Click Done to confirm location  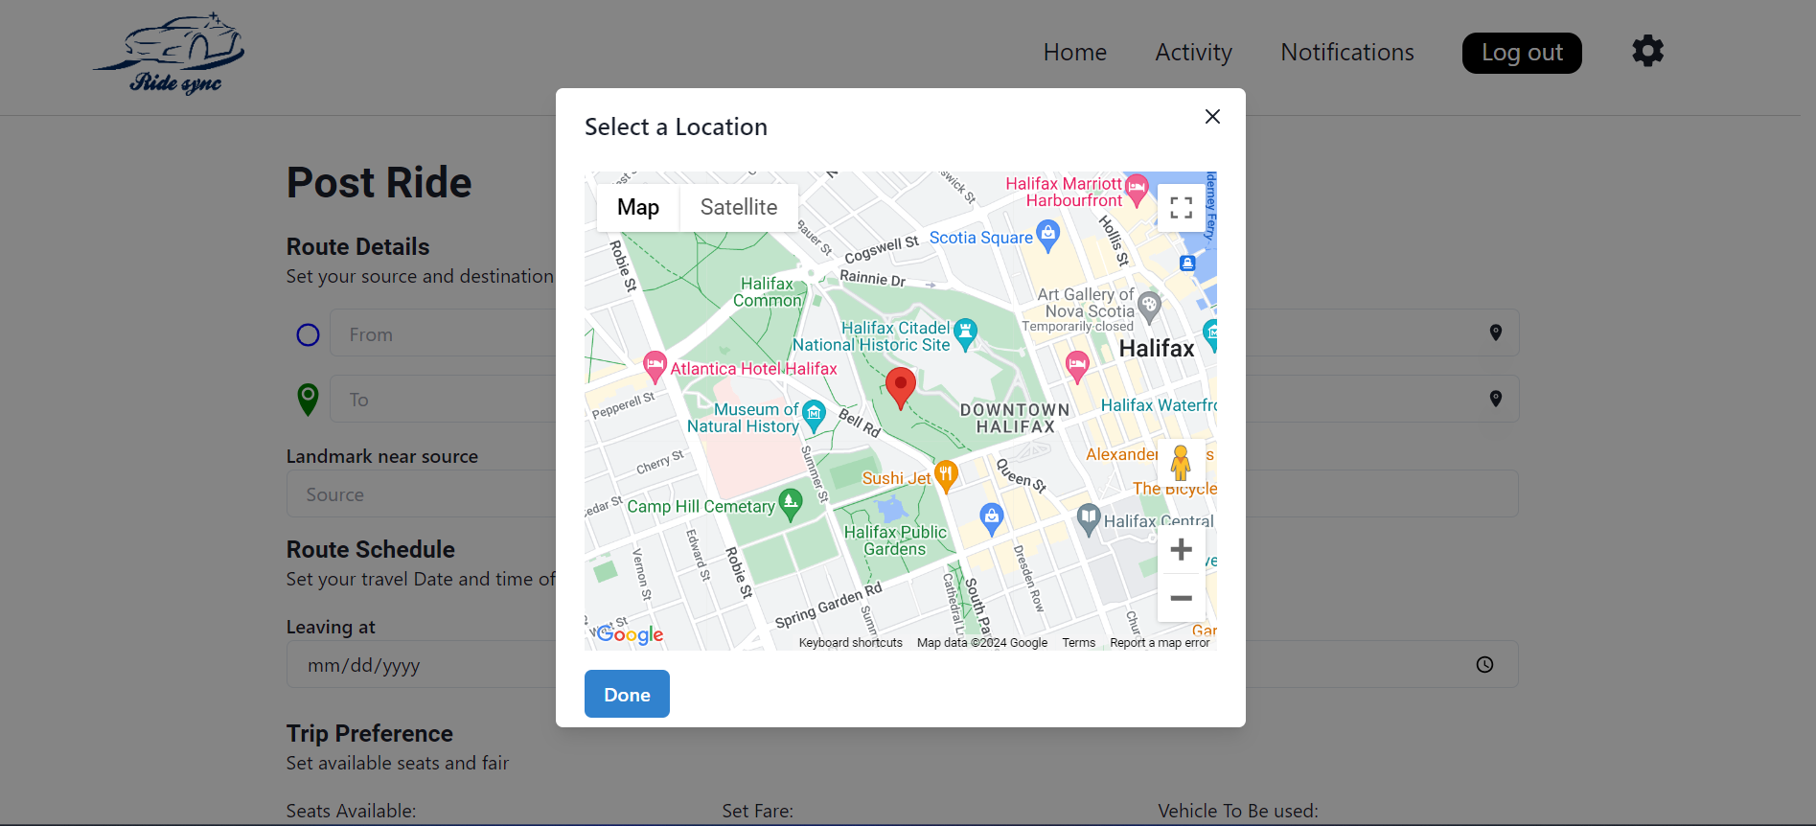pyautogui.click(x=627, y=694)
